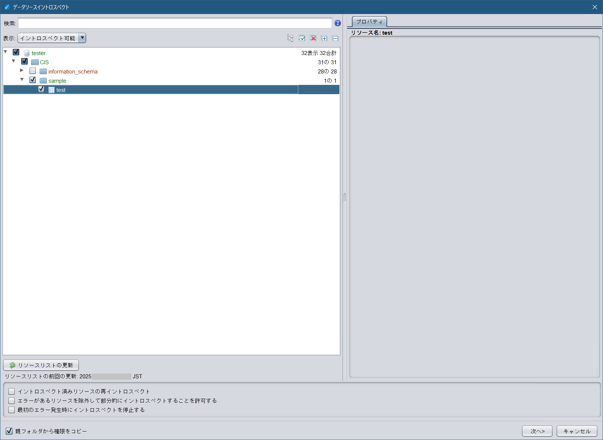Collapse the tester tree node
The width and height of the screenshot is (603, 440).
click(x=6, y=52)
